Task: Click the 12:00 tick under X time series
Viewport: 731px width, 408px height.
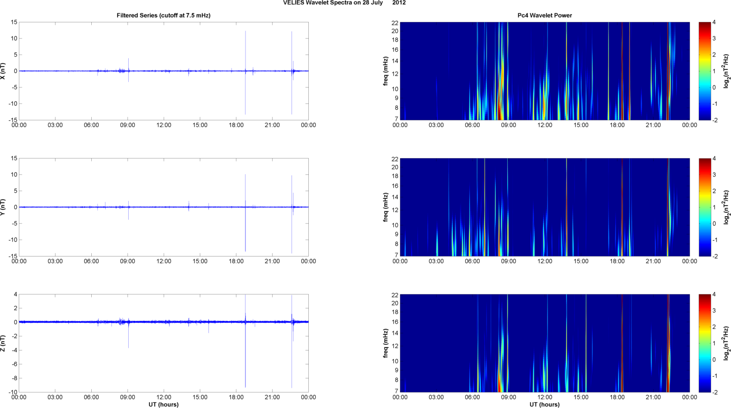Action: click(x=164, y=125)
